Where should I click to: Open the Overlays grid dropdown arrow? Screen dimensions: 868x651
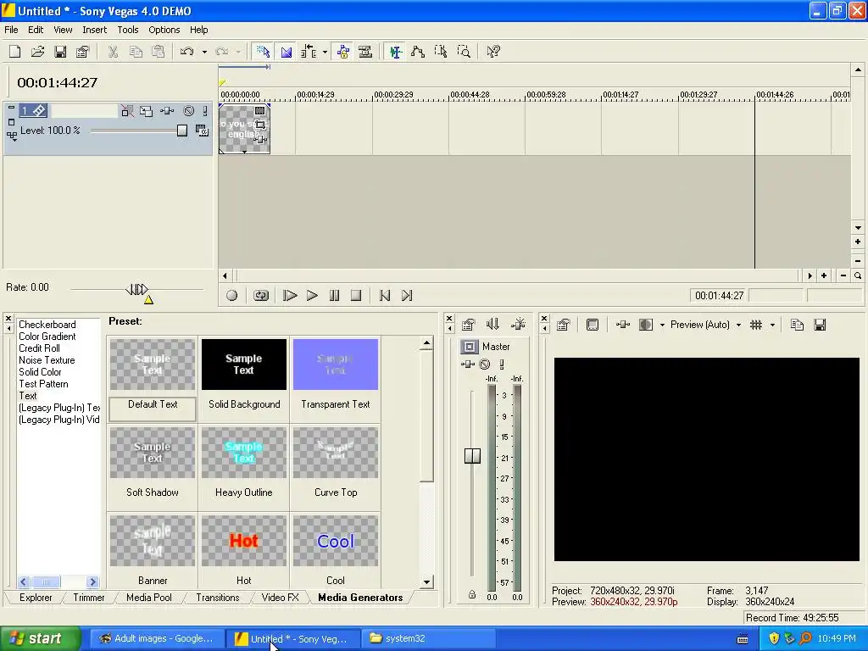tap(772, 325)
